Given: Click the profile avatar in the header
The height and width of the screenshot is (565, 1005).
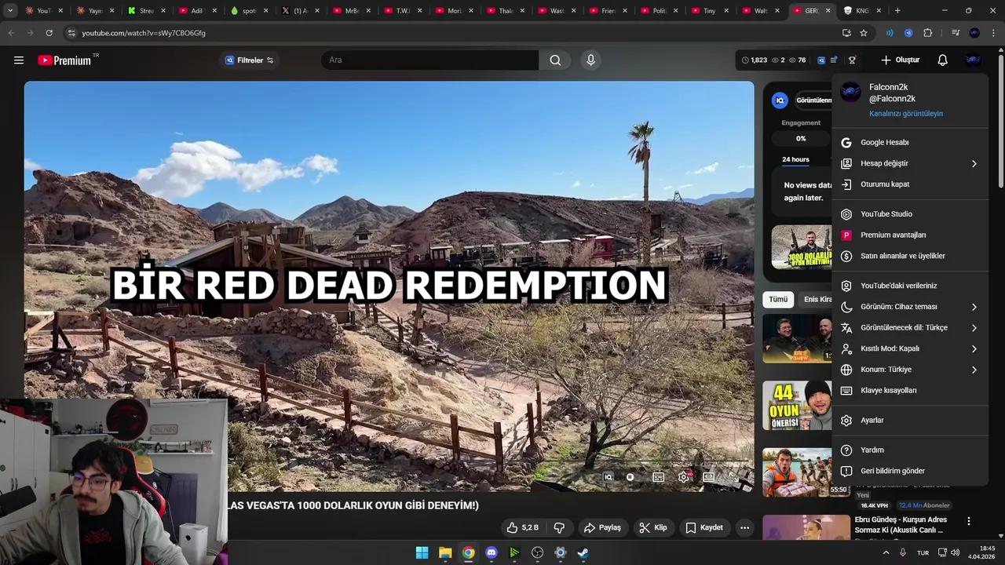Looking at the screenshot, I should coord(974,60).
